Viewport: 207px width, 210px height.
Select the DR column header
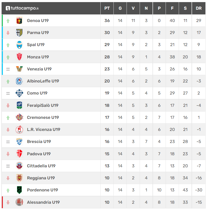tap(199, 8)
